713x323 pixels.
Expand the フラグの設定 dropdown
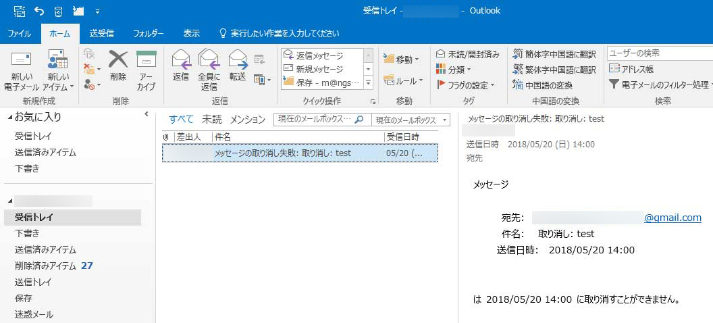coord(466,85)
